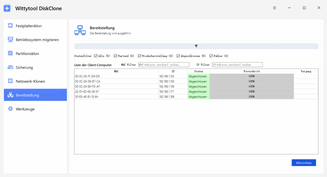
Task: Click progress bar for 192.168.1.153
Action: [x=252, y=76]
